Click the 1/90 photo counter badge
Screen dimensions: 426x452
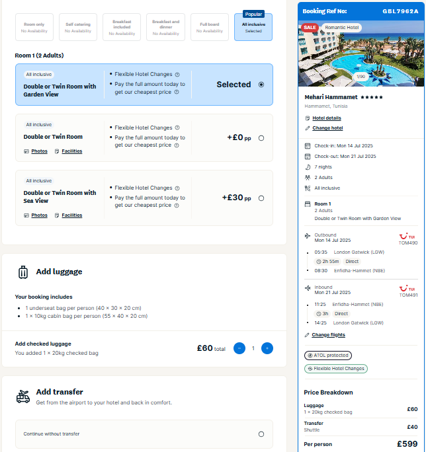click(361, 77)
